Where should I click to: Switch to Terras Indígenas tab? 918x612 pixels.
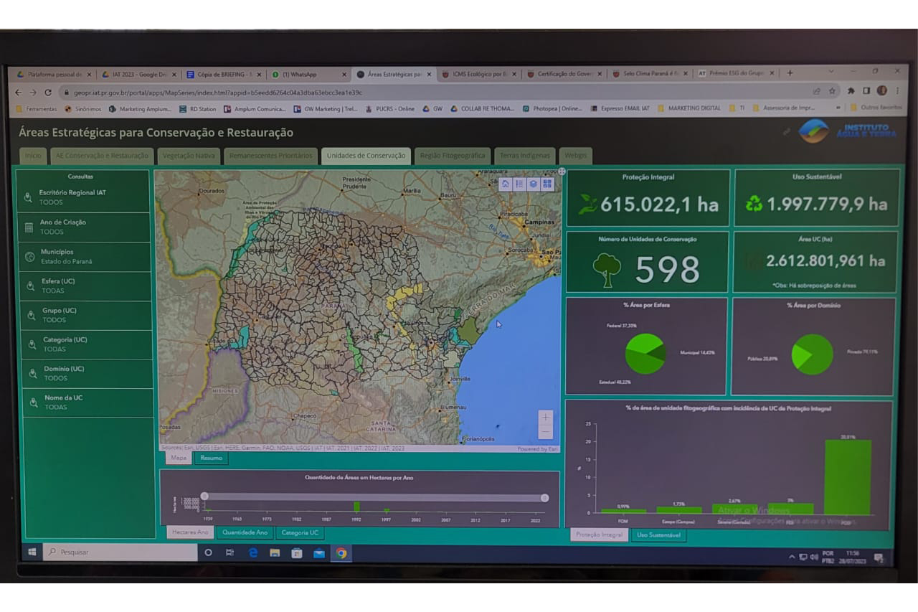(x=525, y=156)
